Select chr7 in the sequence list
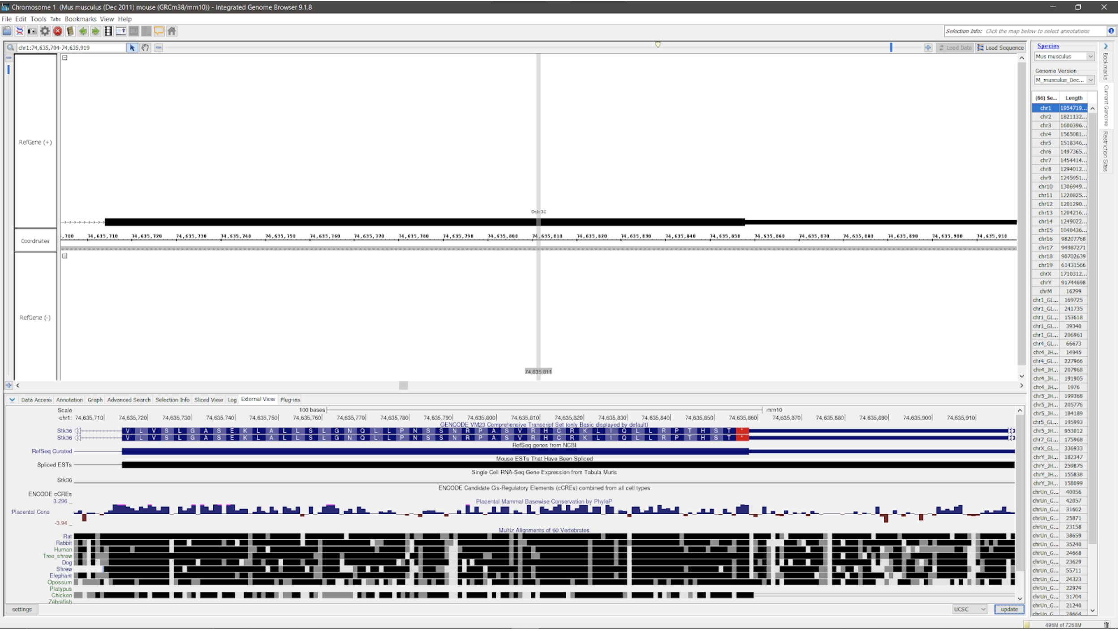 (x=1046, y=160)
